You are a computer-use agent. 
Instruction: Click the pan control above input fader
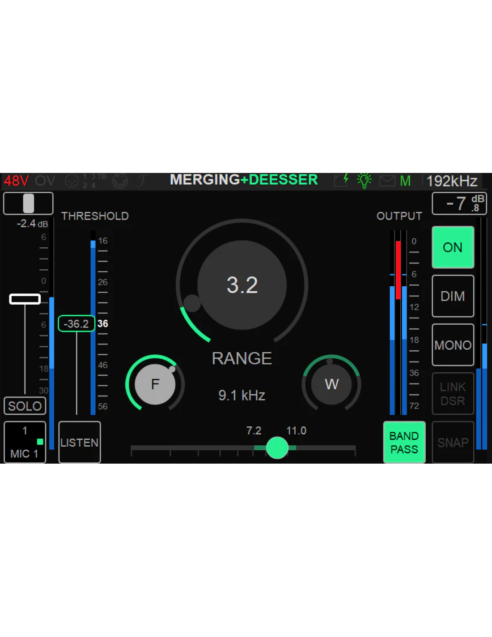(28, 203)
